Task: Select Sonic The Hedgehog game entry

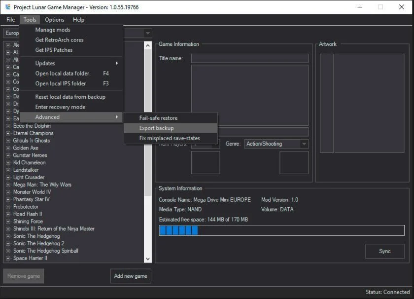Action: click(x=36, y=236)
